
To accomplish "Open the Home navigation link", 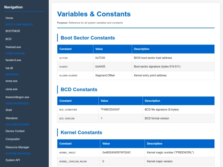I will [9, 18].
